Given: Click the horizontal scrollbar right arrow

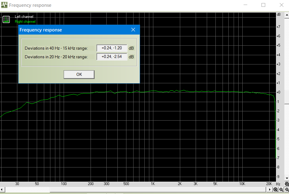Looking at the screenshot, I should 270,189.
